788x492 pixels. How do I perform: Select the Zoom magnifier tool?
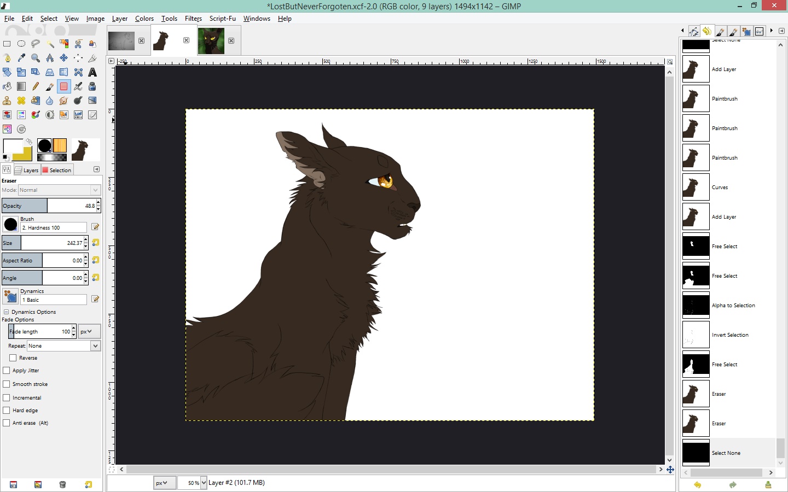[x=36, y=58]
